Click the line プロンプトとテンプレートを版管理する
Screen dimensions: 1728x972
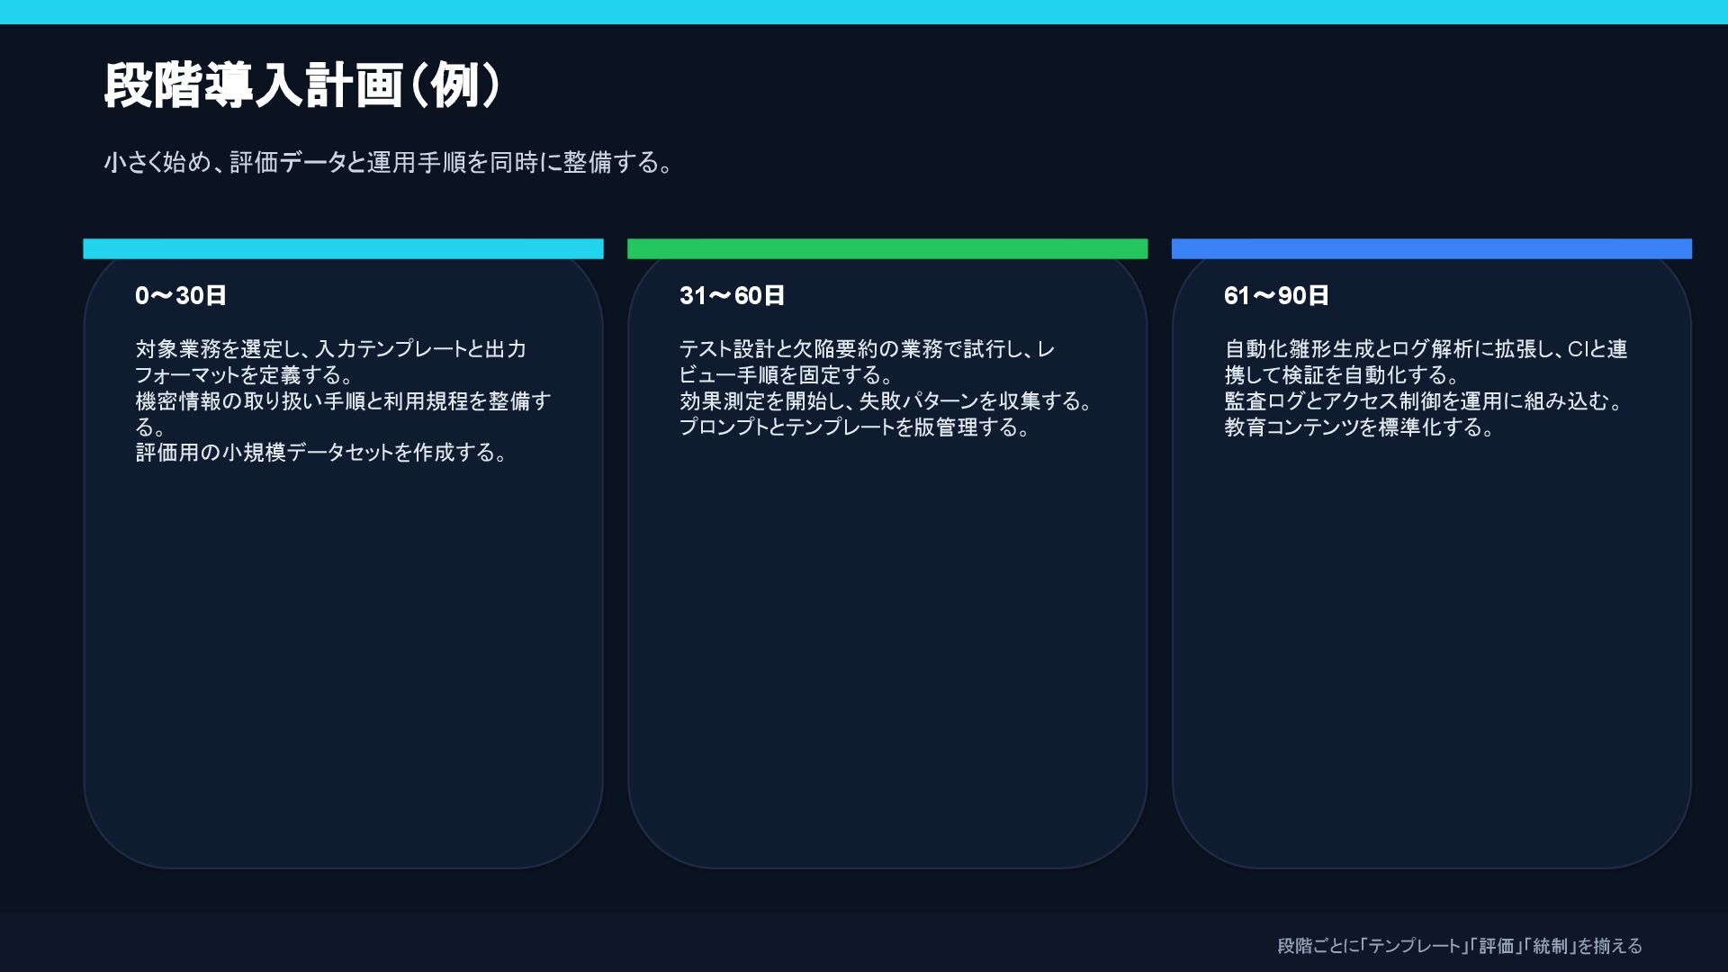pyautogui.click(x=853, y=427)
